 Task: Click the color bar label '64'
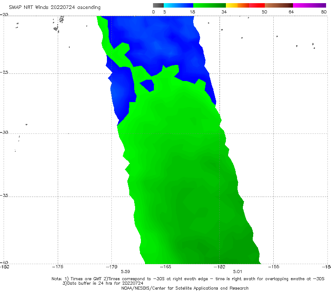coord(291,12)
